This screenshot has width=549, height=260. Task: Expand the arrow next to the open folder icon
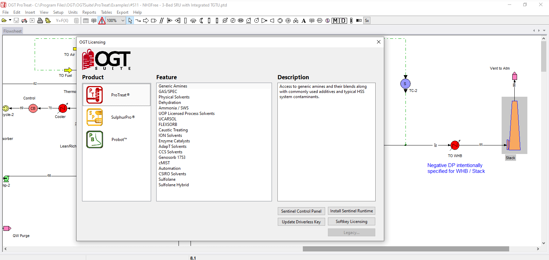(10, 20)
